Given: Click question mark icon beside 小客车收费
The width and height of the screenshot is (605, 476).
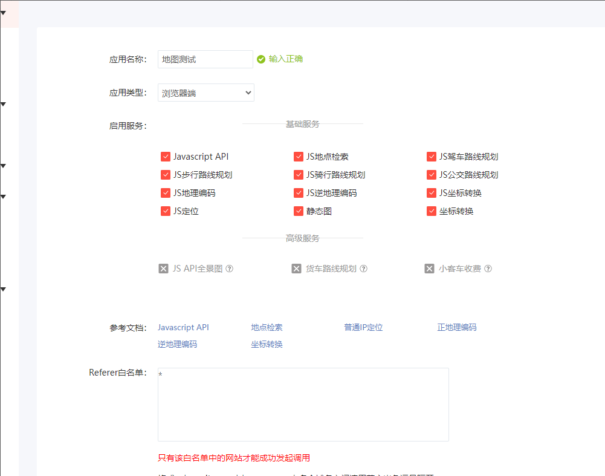Looking at the screenshot, I should click(x=488, y=269).
